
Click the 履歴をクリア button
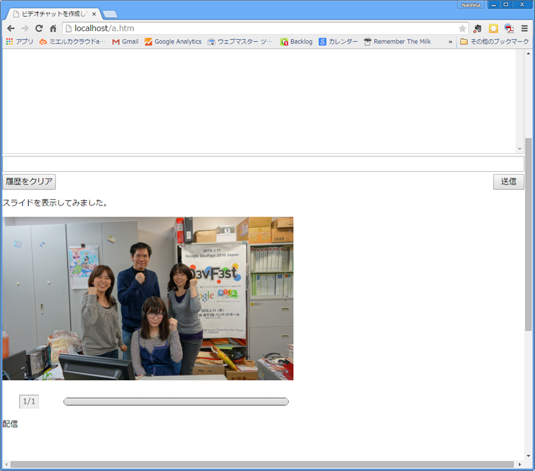click(x=29, y=182)
